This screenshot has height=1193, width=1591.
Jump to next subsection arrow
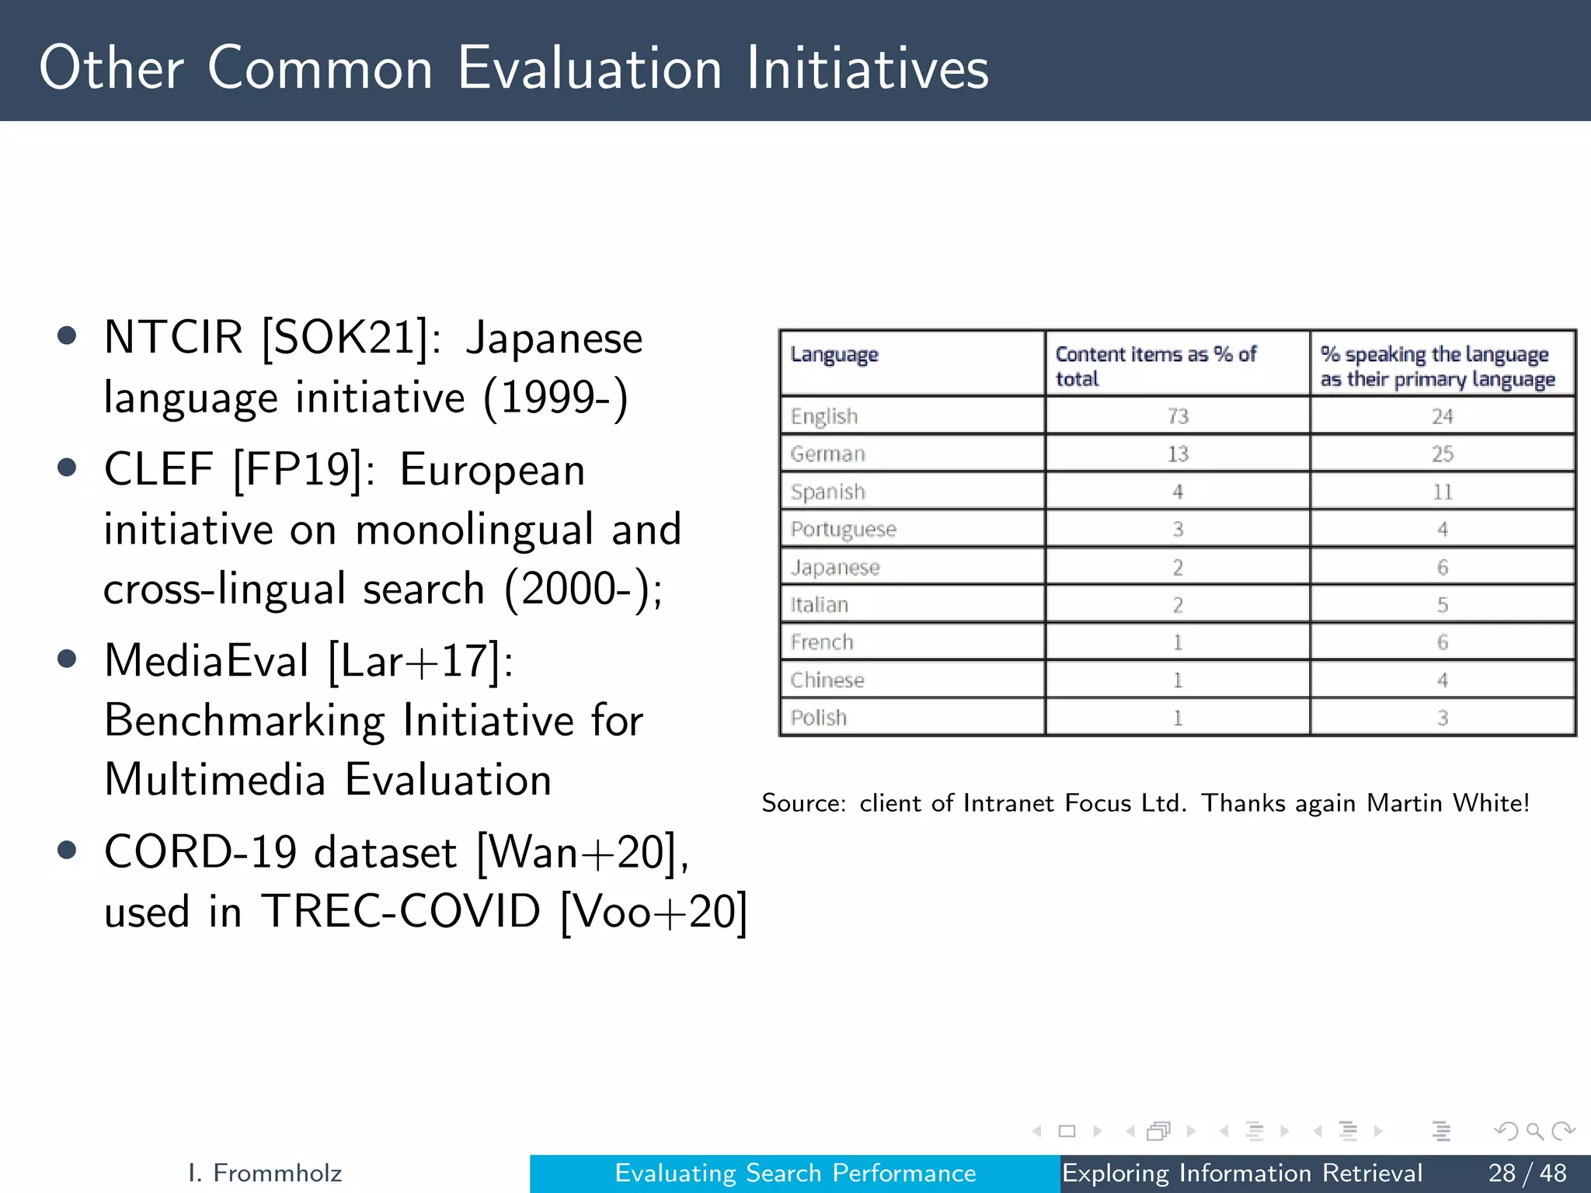[x=1285, y=1131]
